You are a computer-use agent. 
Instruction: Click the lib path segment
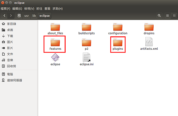(x=34, y=15)
